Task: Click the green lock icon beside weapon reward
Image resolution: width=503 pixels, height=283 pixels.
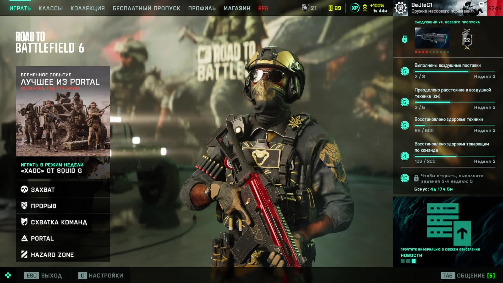Action: [x=405, y=39]
